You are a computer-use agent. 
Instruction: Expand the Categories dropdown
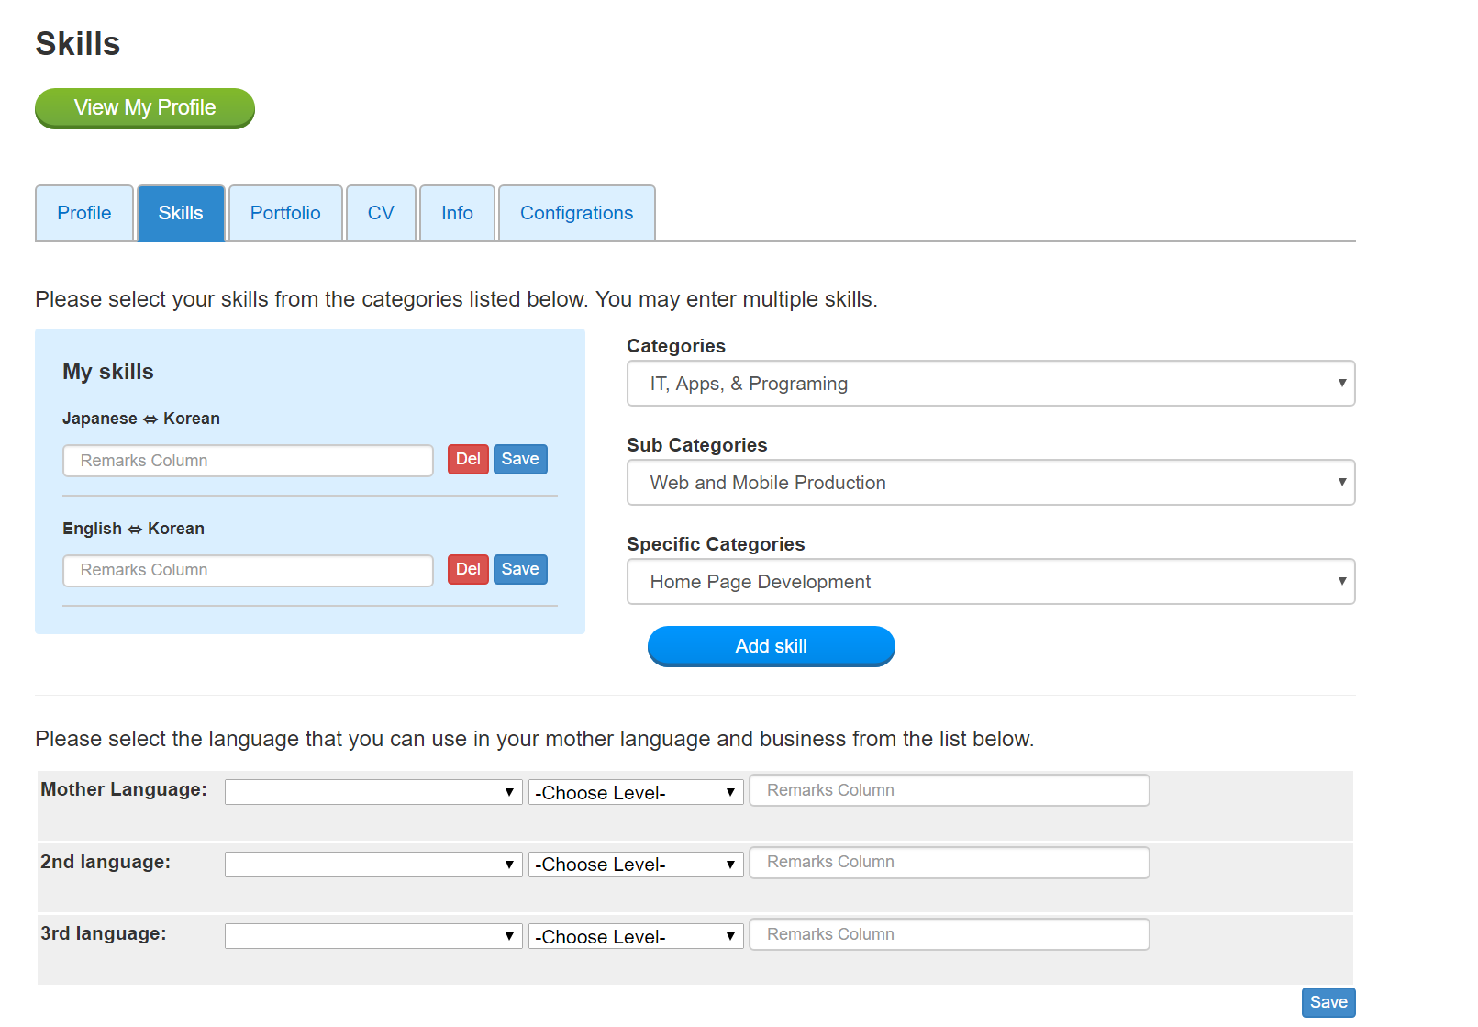pyautogui.click(x=991, y=384)
